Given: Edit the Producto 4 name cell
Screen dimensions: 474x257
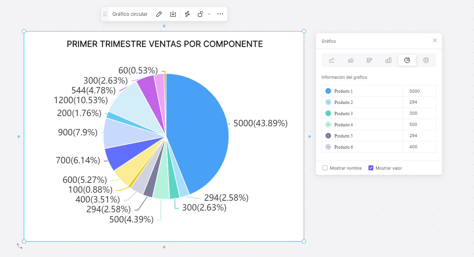Looking at the screenshot, I should click(x=362, y=124).
